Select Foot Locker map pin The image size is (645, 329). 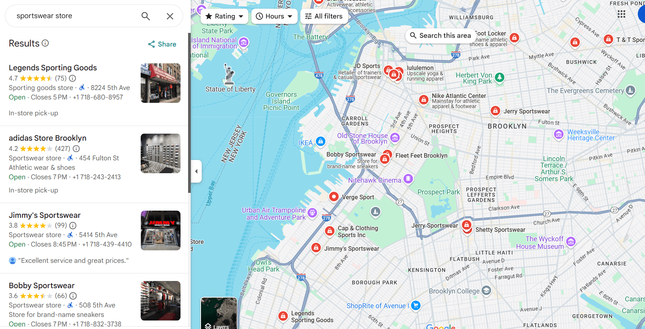[514, 38]
